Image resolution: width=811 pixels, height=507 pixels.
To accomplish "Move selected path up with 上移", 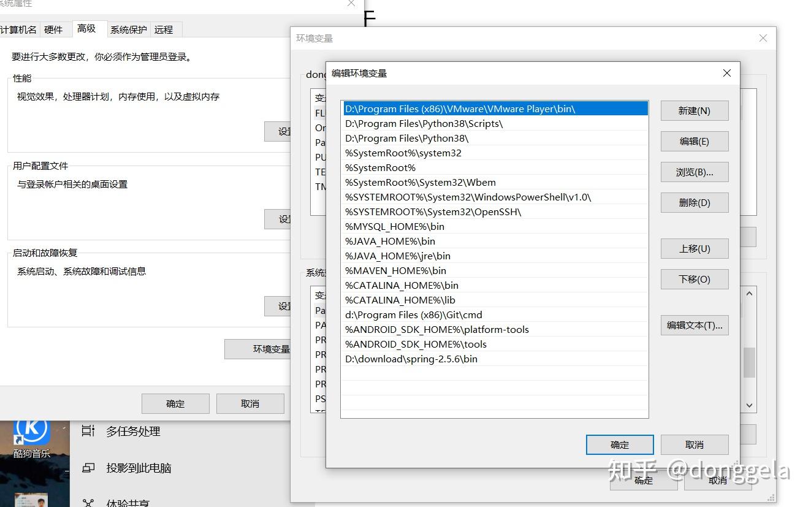I will click(x=694, y=248).
